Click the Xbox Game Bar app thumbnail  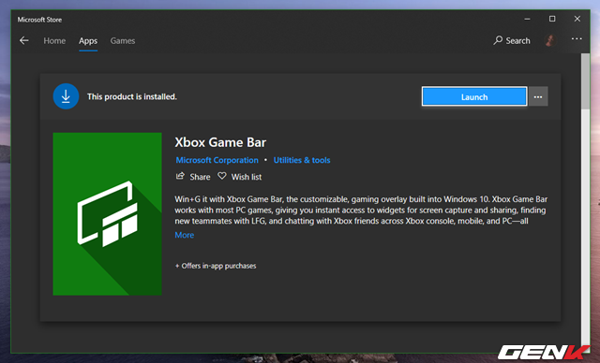tap(107, 213)
